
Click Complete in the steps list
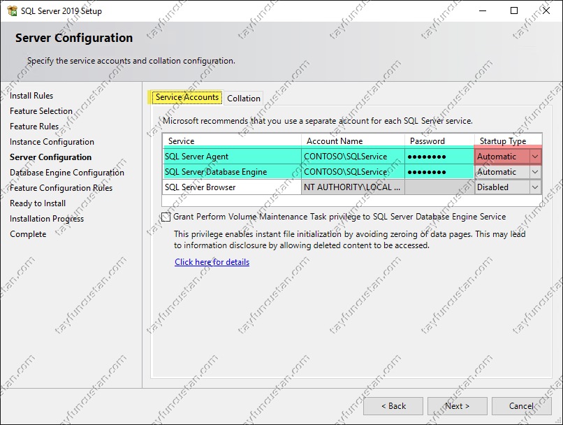coord(28,234)
